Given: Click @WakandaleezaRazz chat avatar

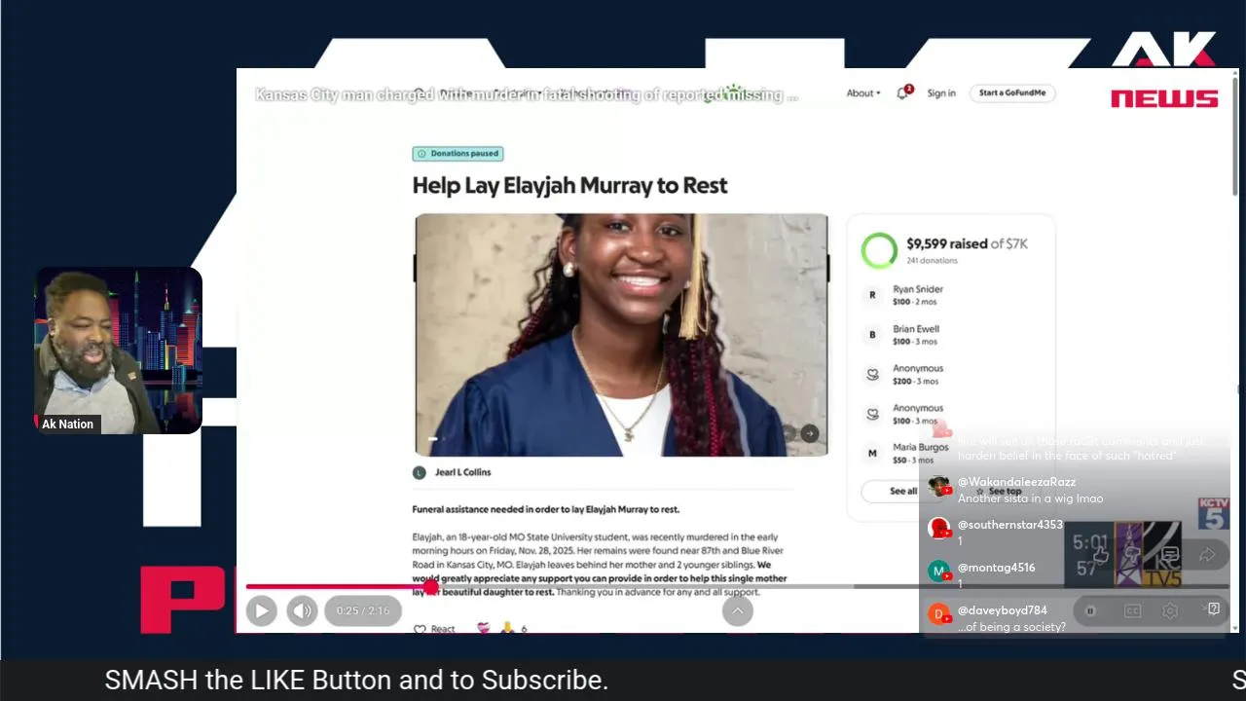Looking at the screenshot, I should 938,487.
